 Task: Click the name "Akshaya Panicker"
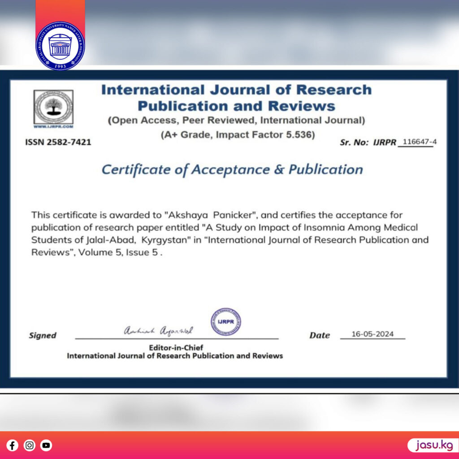click(211, 215)
